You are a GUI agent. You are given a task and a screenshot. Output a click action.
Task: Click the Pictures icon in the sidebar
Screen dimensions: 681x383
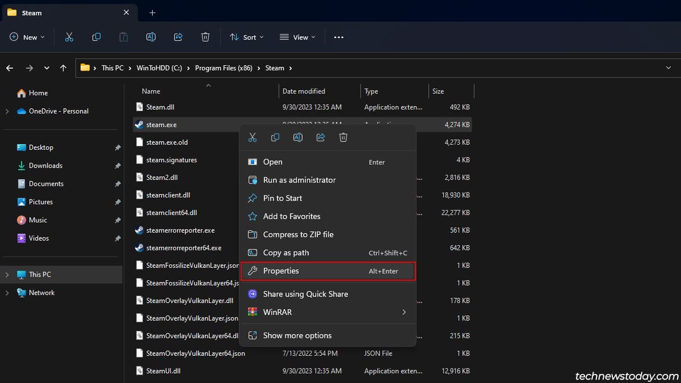[22, 202]
